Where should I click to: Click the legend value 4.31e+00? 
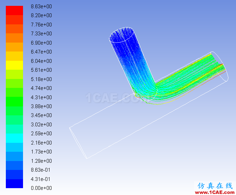(x=41, y=97)
